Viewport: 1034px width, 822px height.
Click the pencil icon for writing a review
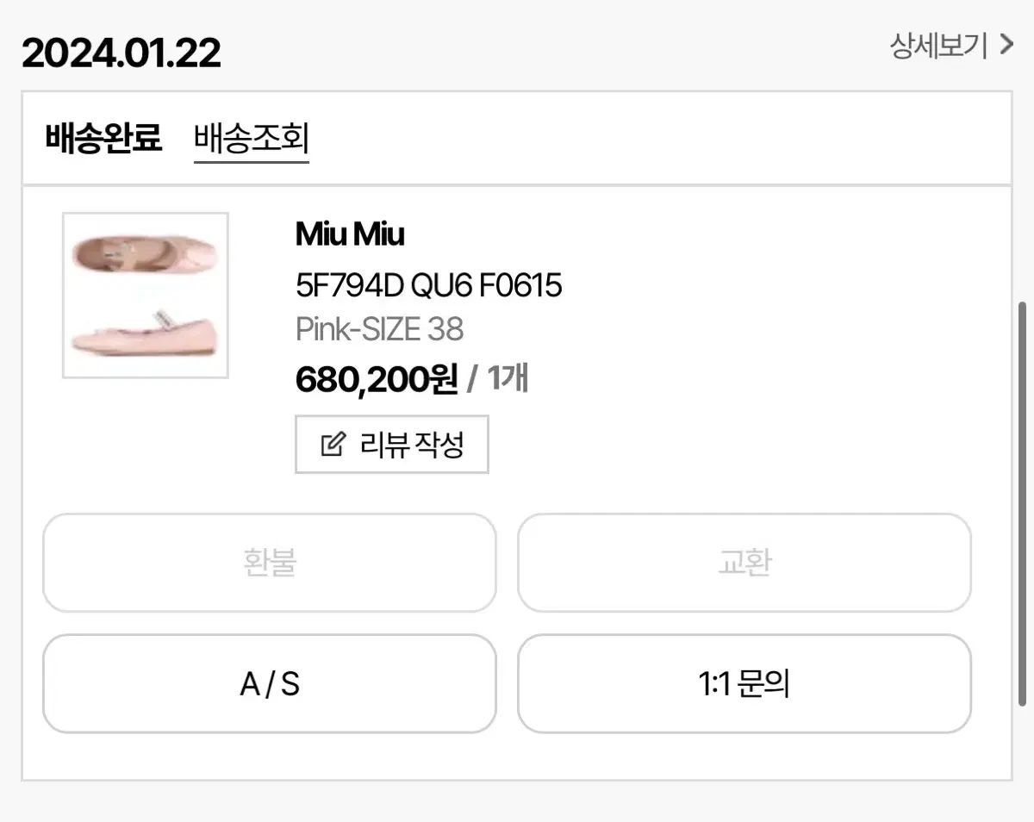point(332,445)
